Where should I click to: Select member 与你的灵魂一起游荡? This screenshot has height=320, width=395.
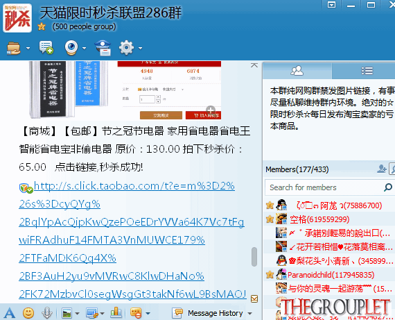pos(329,288)
